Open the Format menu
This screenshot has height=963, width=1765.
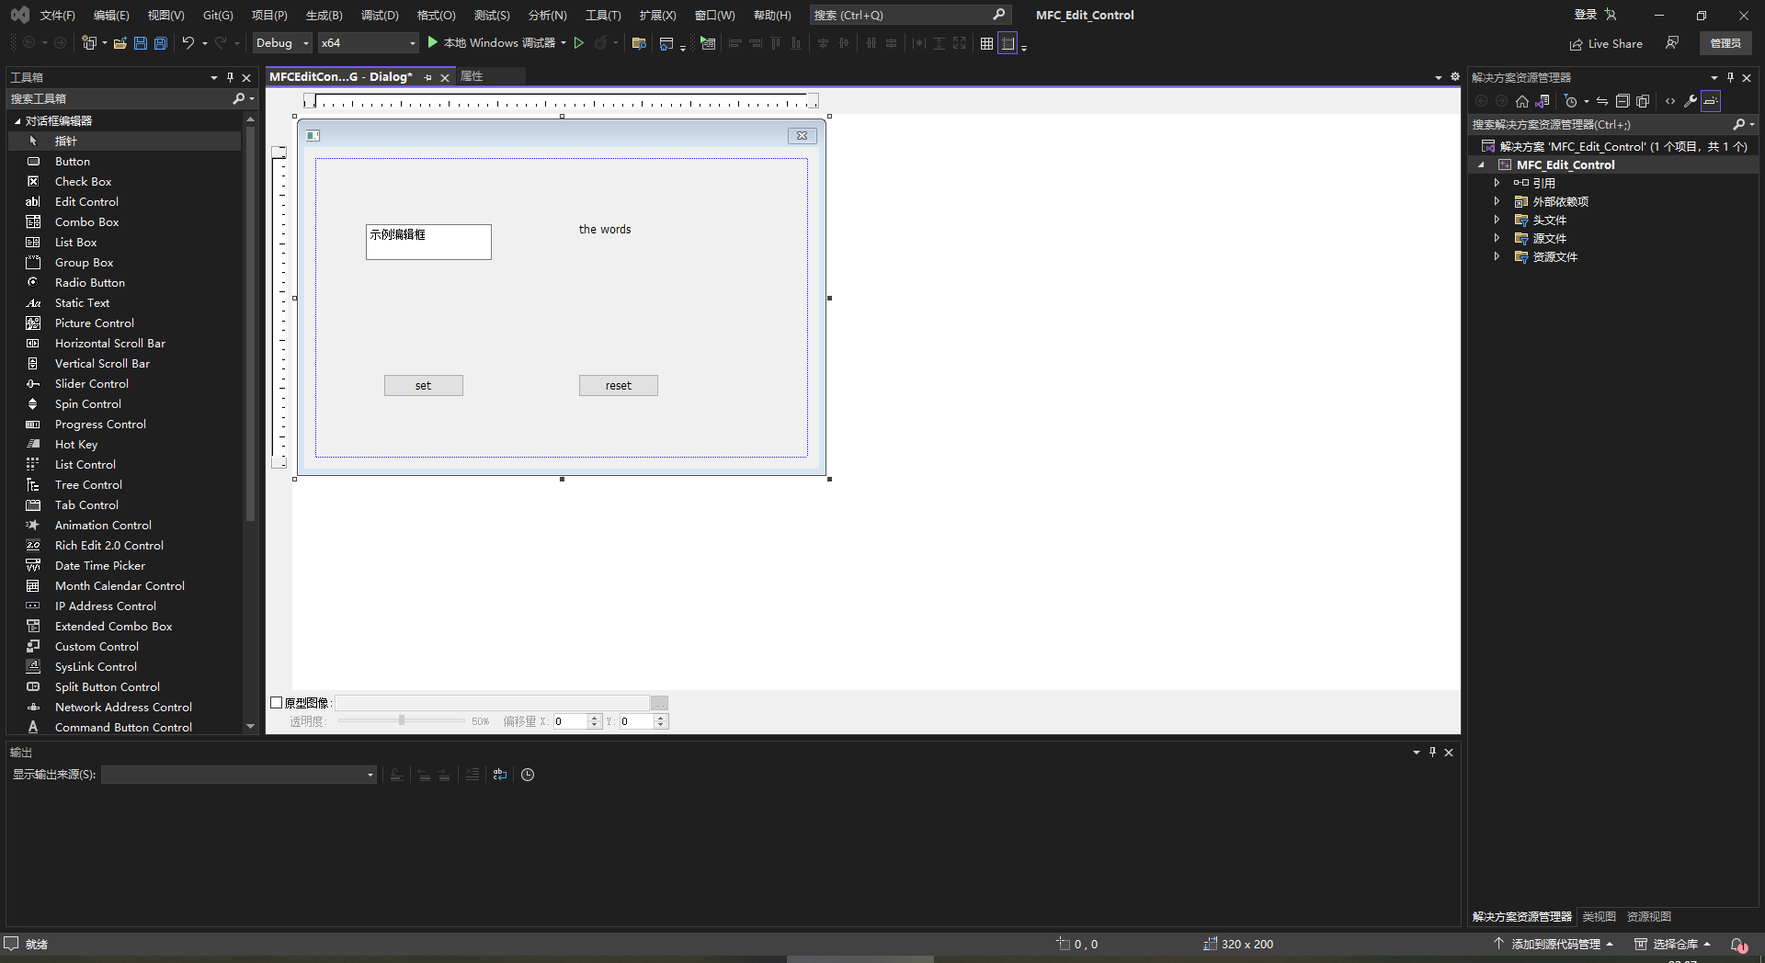point(436,15)
